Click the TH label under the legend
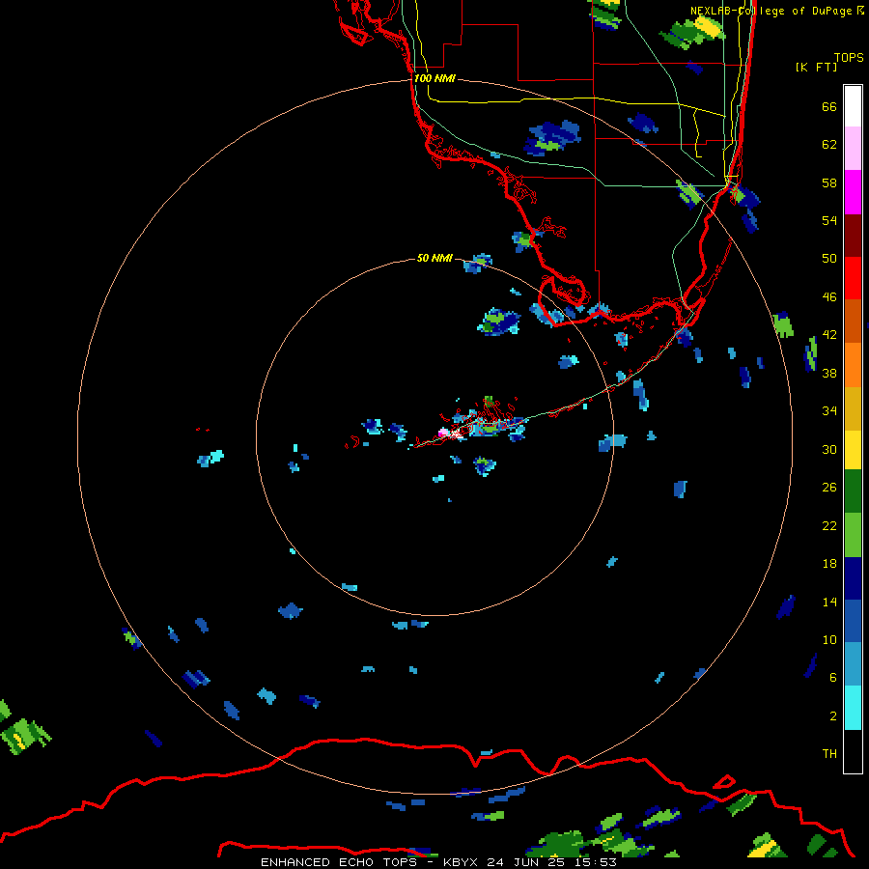The width and height of the screenshot is (869, 869). click(x=829, y=754)
